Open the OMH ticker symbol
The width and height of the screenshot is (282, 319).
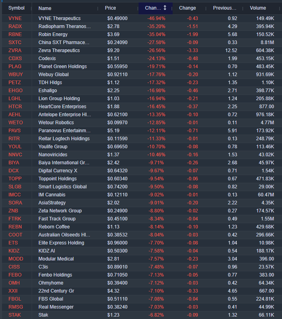point(14,283)
